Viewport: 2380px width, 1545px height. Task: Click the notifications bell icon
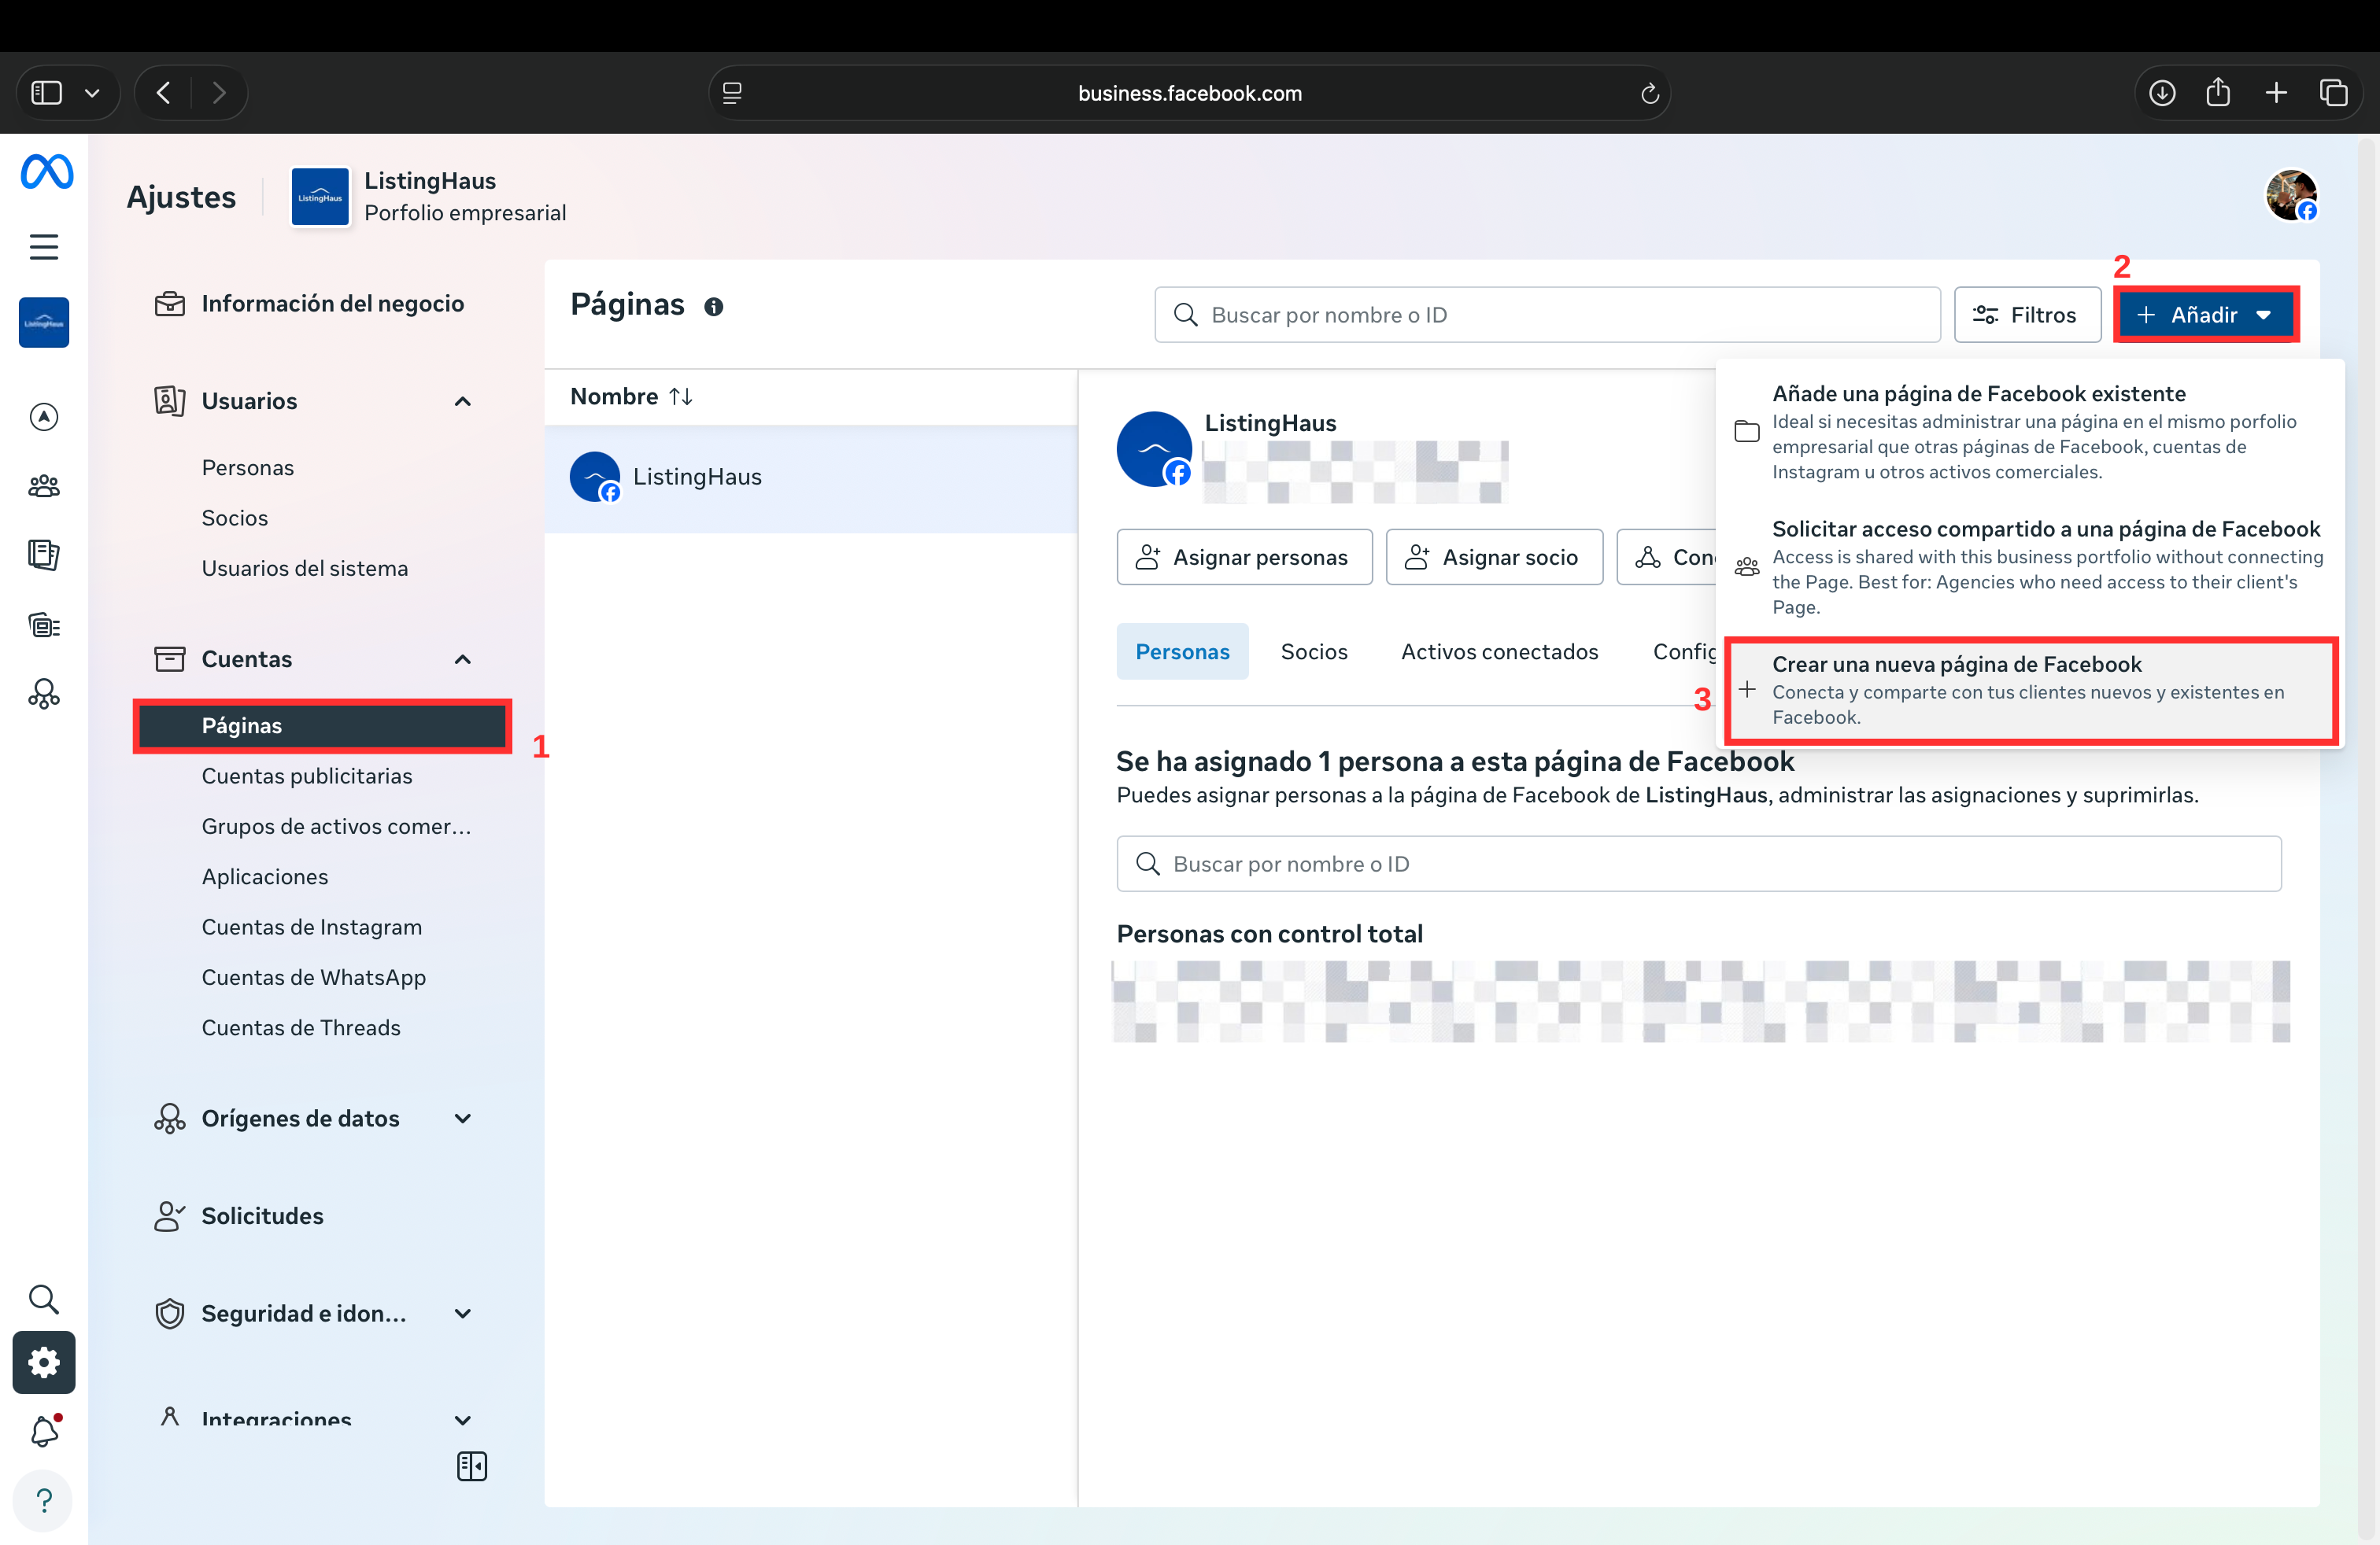[44, 1431]
